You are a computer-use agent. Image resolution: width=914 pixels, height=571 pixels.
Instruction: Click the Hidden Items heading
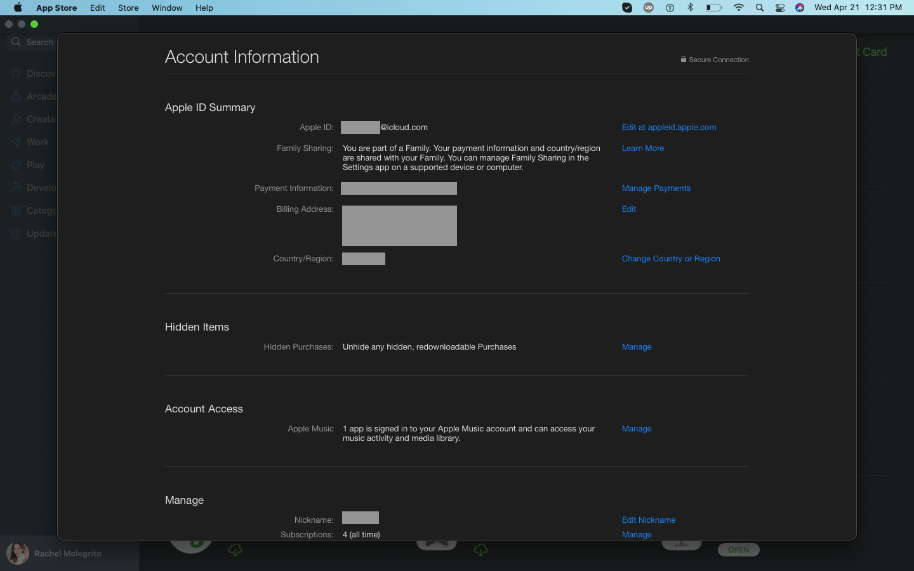[x=197, y=327]
